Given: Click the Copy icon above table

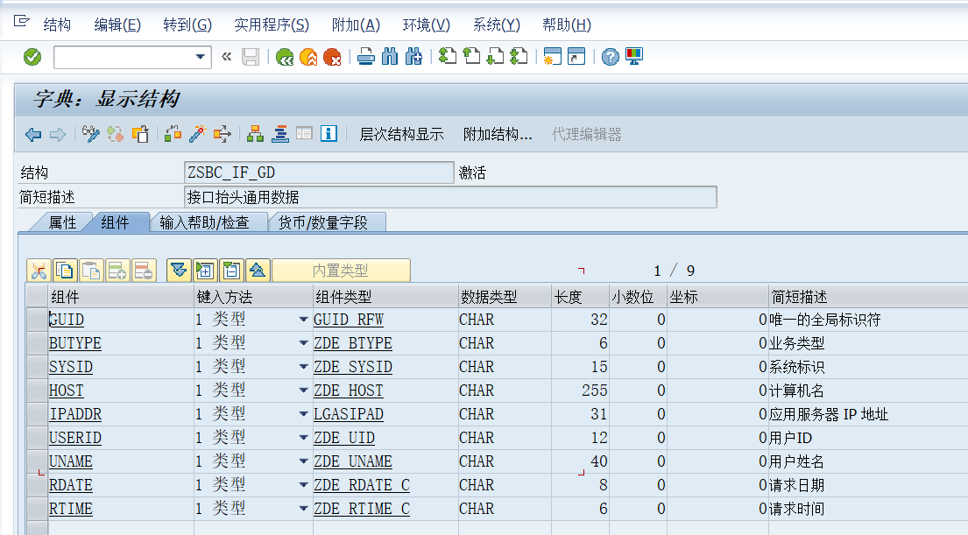Looking at the screenshot, I should click(x=65, y=271).
